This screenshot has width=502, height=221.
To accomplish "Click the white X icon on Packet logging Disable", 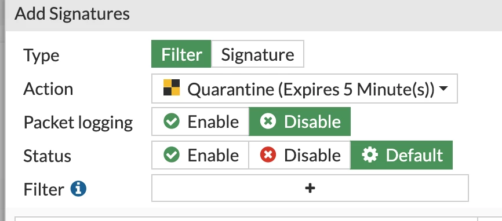I will pyautogui.click(x=268, y=121).
